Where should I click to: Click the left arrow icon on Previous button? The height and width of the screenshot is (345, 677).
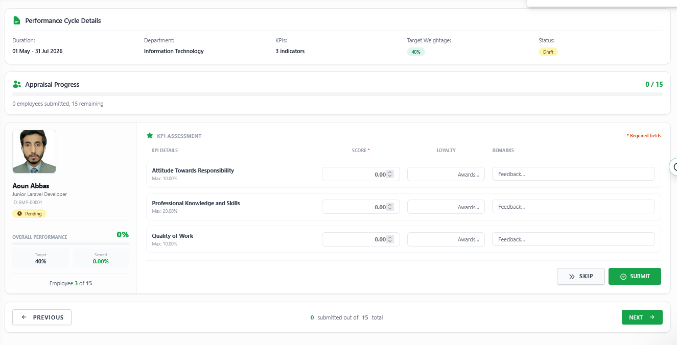(24, 317)
